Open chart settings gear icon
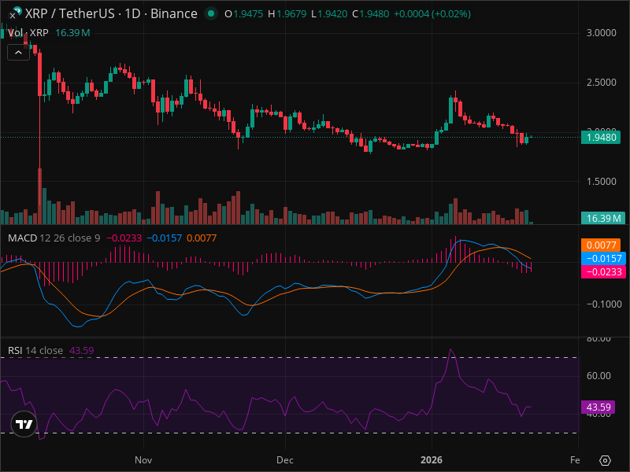 tap(605, 460)
